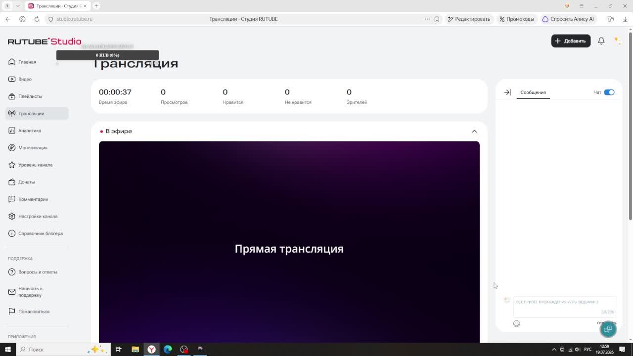Collapse the chat panel arrow
The height and width of the screenshot is (356, 633).
pos(507,92)
